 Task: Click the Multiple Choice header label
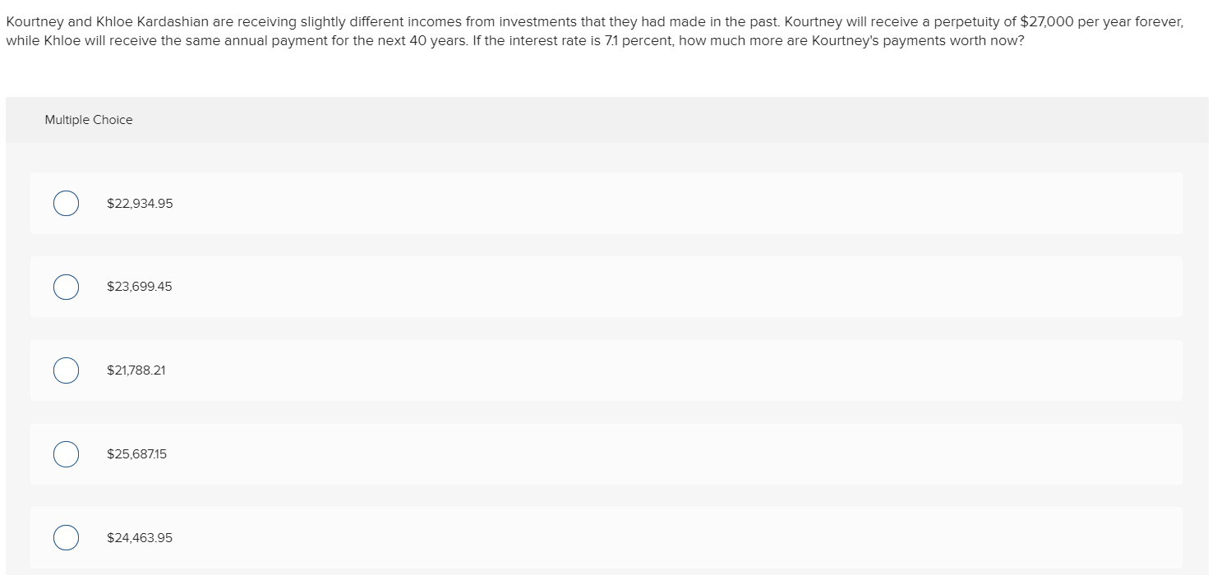(89, 120)
